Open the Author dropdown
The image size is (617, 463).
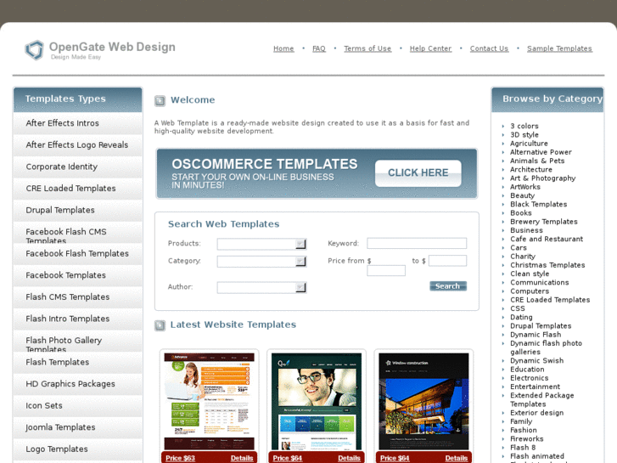(x=261, y=287)
